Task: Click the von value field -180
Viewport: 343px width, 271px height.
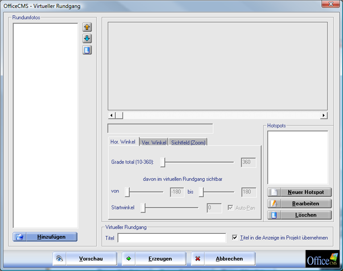Action: pos(177,192)
